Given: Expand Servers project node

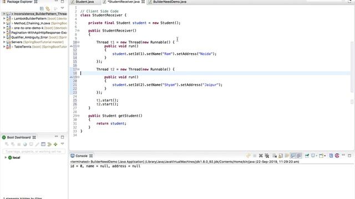Looking at the screenshot, I should coord(4,42).
